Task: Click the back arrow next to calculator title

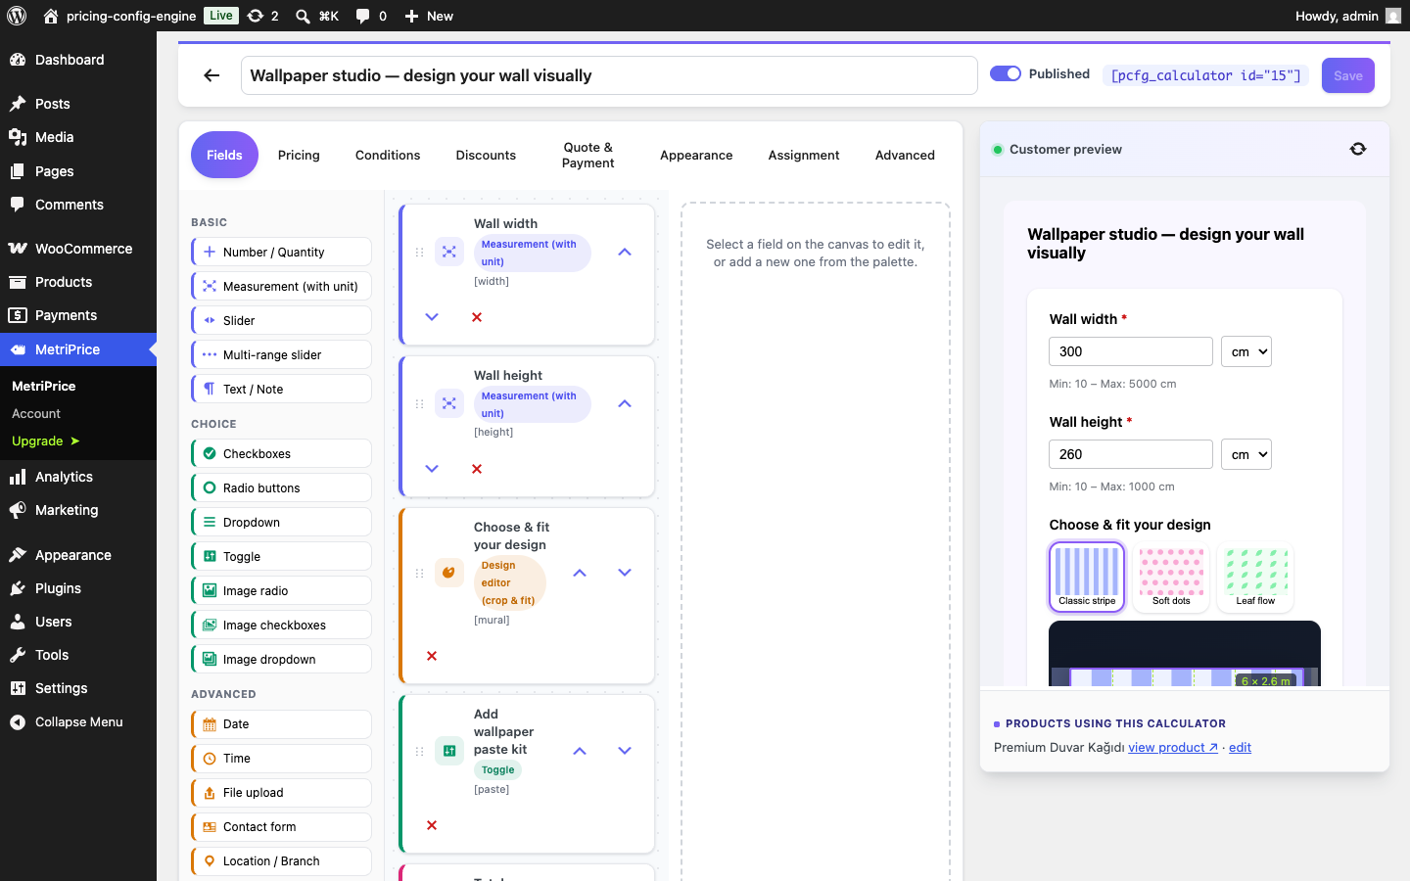Action: pos(211,75)
